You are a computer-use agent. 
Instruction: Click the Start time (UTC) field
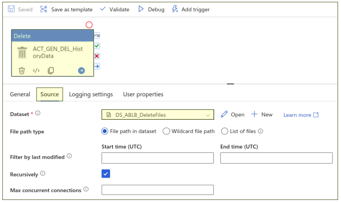tap(158, 158)
